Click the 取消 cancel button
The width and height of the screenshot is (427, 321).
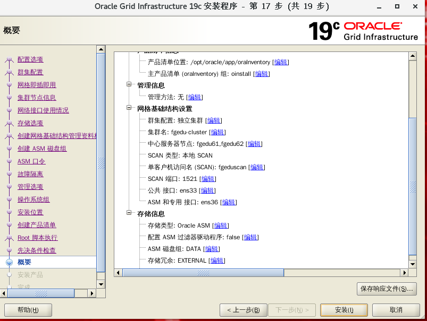click(x=396, y=310)
